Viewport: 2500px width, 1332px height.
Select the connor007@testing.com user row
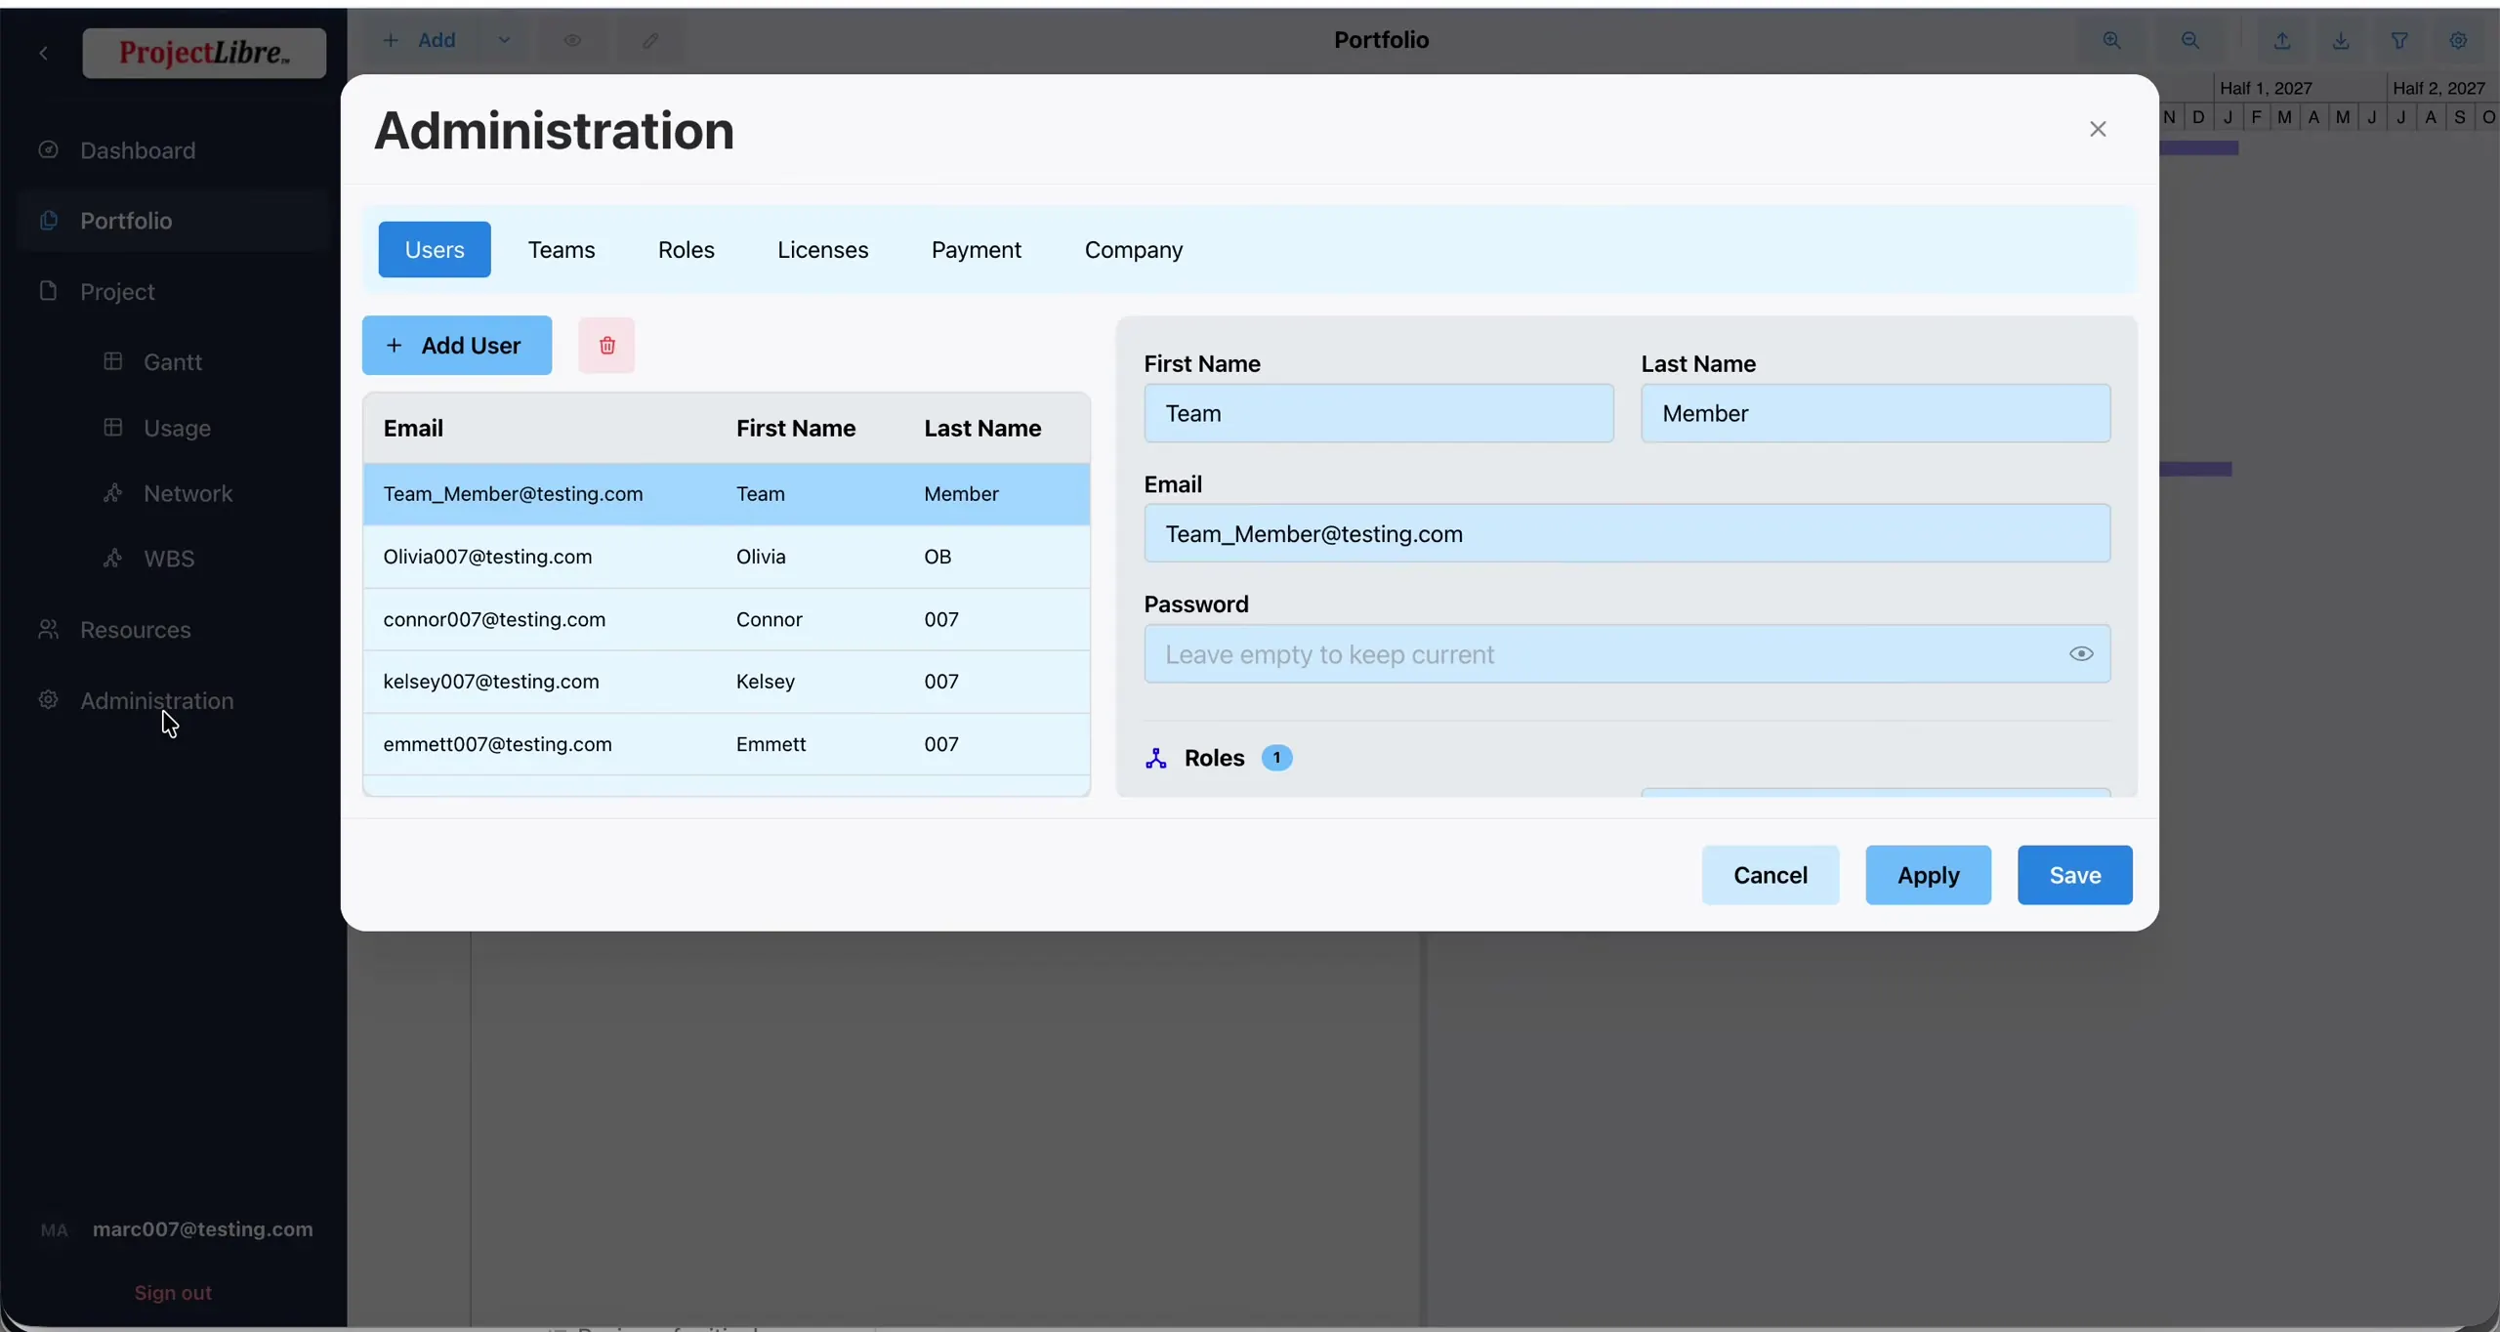tap(727, 619)
